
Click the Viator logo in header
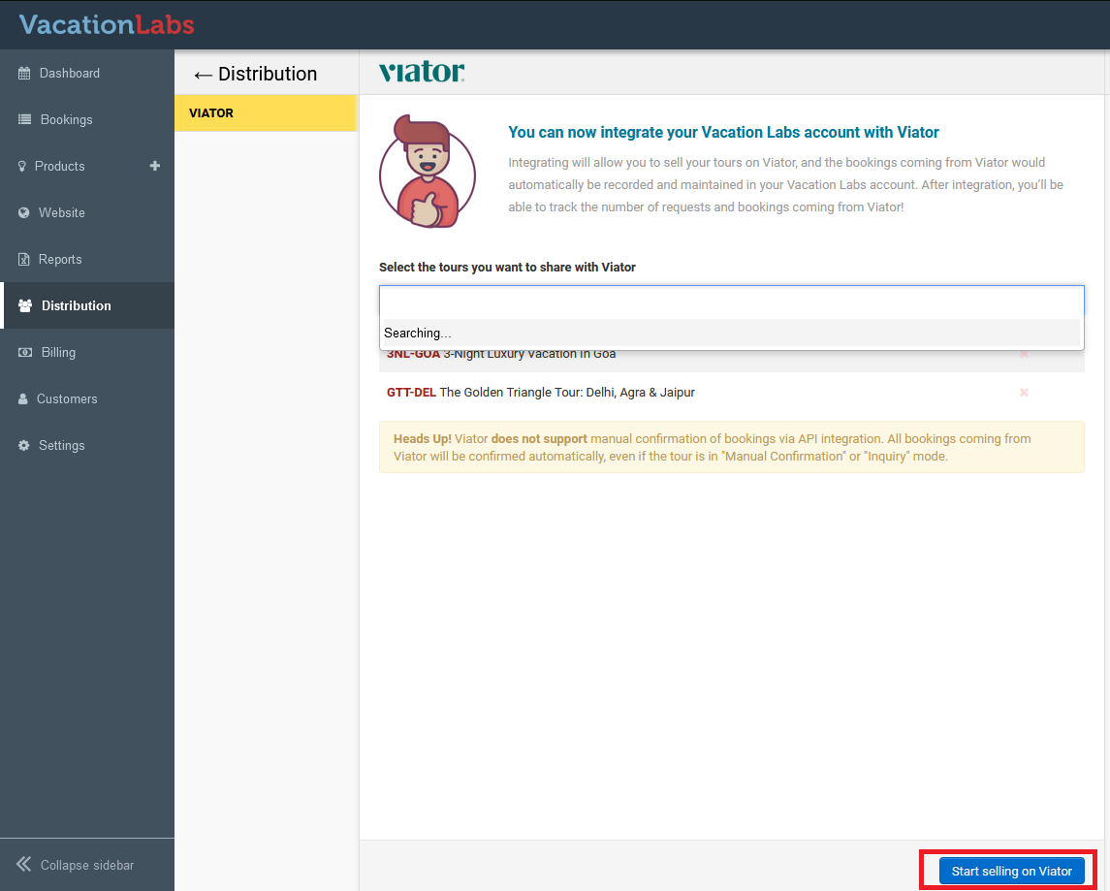coord(422,73)
